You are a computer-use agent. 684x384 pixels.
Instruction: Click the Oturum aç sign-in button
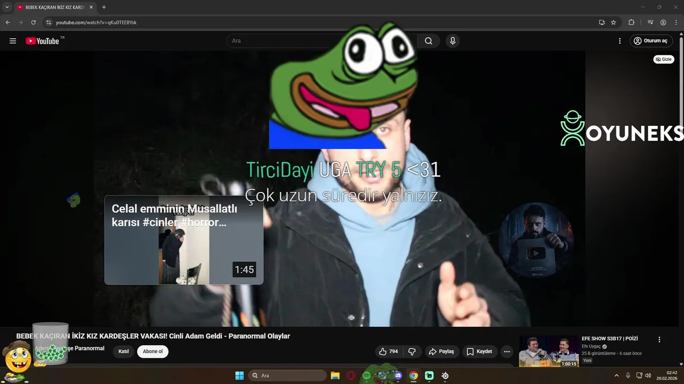[651, 41]
